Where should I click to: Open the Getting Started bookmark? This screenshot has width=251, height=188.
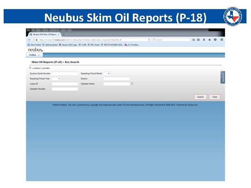[x=50, y=45]
